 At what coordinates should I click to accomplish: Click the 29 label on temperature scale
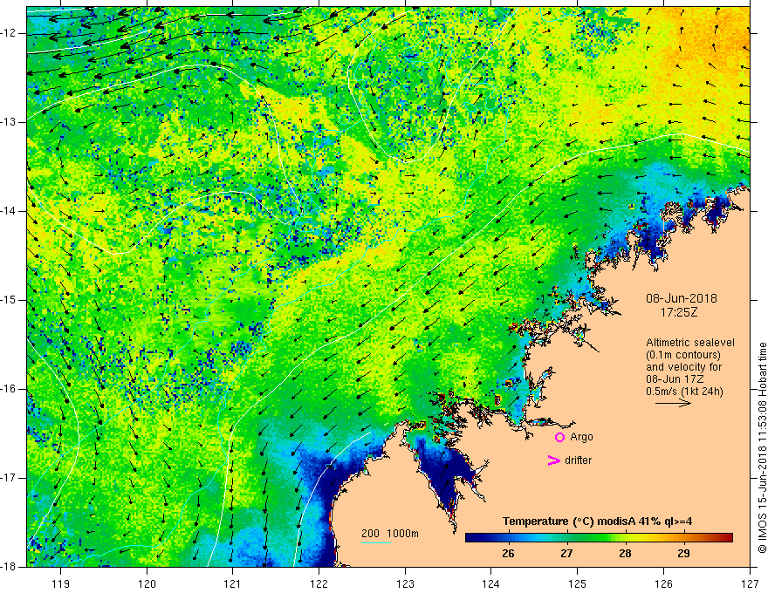pyautogui.click(x=683, y=554)
